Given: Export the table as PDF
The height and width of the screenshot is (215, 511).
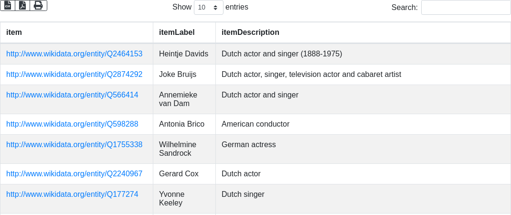Looking at the screenshot, I should (x=22, y=5).
